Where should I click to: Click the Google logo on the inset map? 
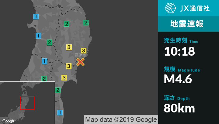(9, 121)
